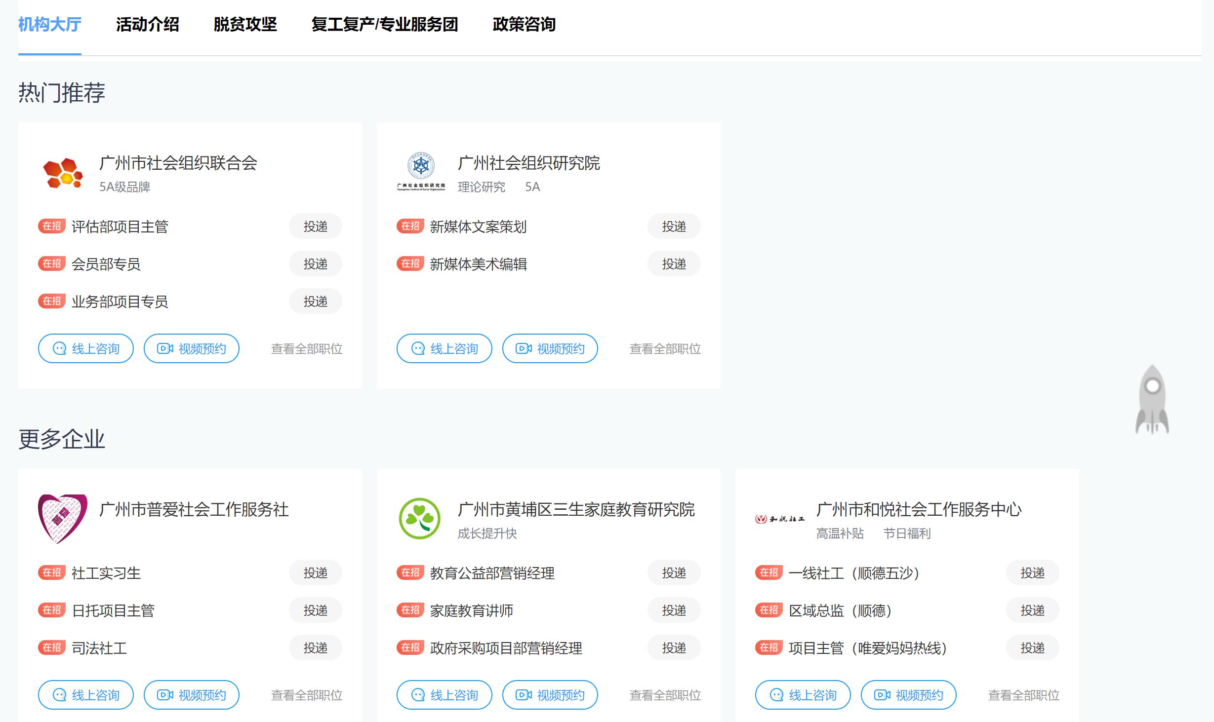The width and height of the screenshot is (1214, 722).
Task: Click 线上咨询 for 三生家庭教育研究院
Action: coord(445,695)
